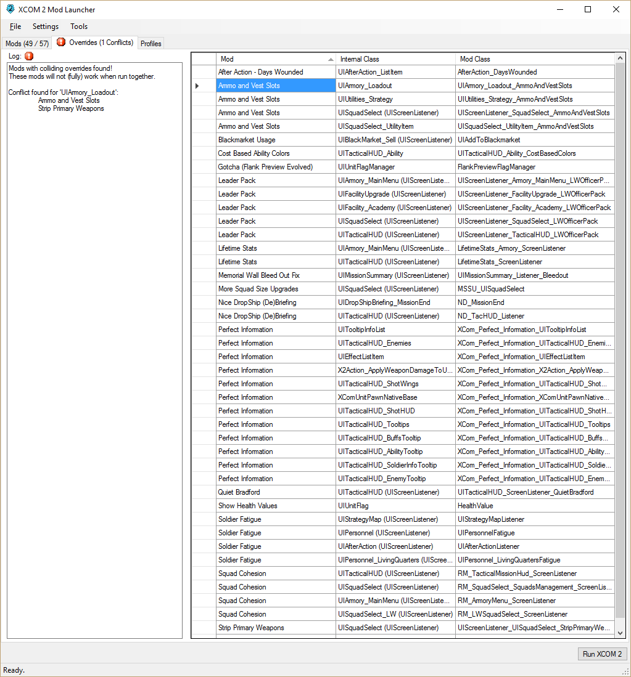Screen dimensions: 631x677
Task: Select the 'Gotcha (Flank Preview Evolved)' cell
Action: tap(276, 167)
